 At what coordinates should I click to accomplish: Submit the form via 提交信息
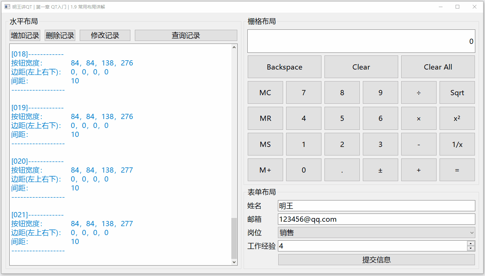tap(376, 260)
